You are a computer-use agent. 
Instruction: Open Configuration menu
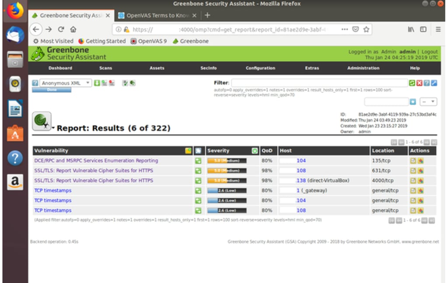coord(261,68)
